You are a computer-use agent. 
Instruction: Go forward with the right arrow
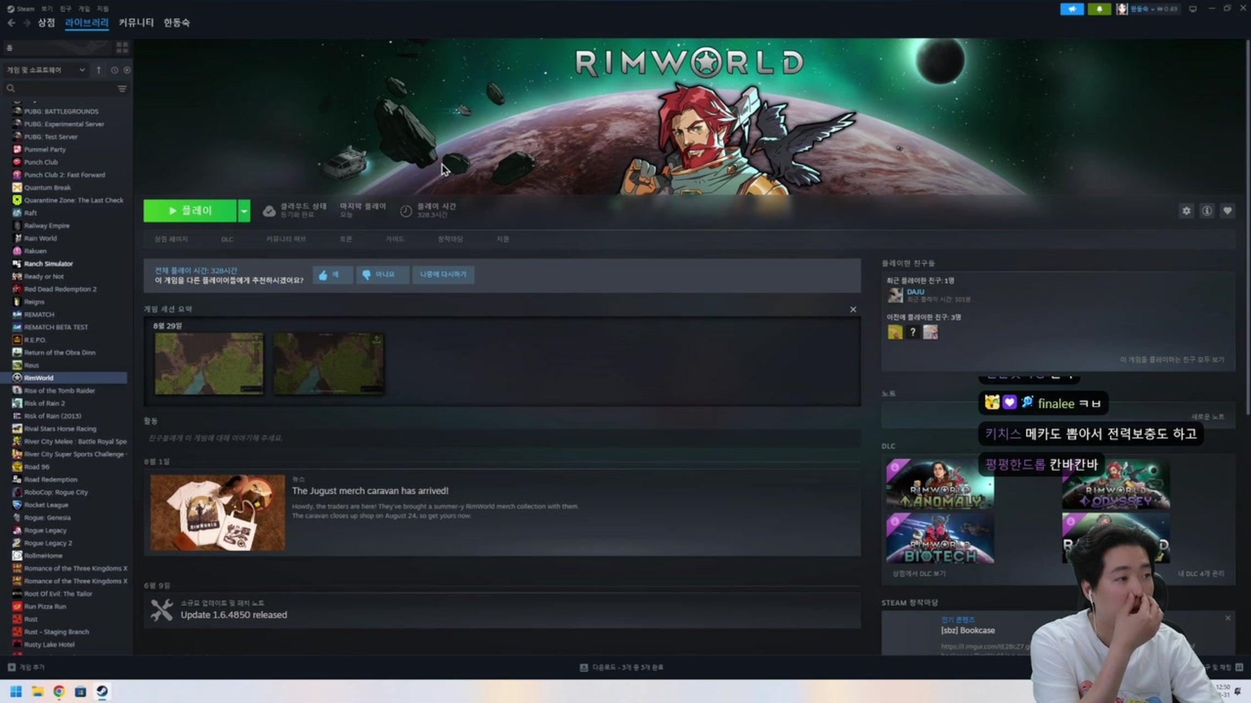(x=26, y=23)
